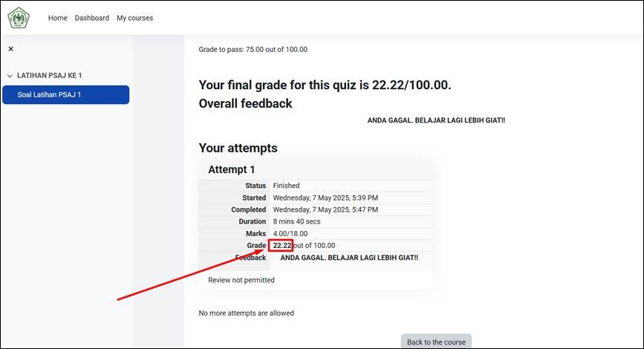Click the No more attempts are allowed notice
The height and width of the screenshot is (349, 644).
point(246,313)
